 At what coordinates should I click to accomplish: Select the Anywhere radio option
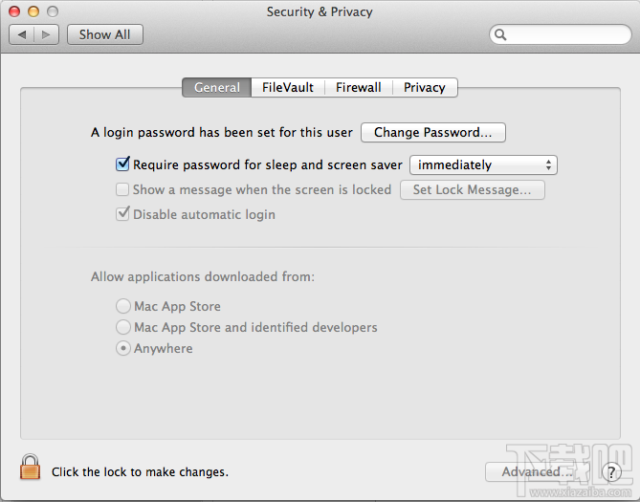[123, 348]
